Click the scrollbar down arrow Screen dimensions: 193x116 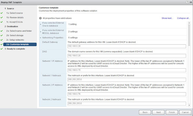pyautogui.click(x=189, y=105)
